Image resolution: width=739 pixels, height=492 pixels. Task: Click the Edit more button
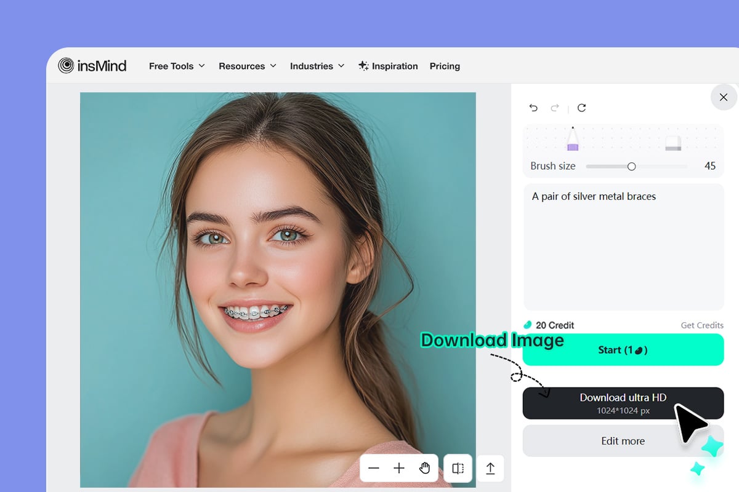(623, 441)
